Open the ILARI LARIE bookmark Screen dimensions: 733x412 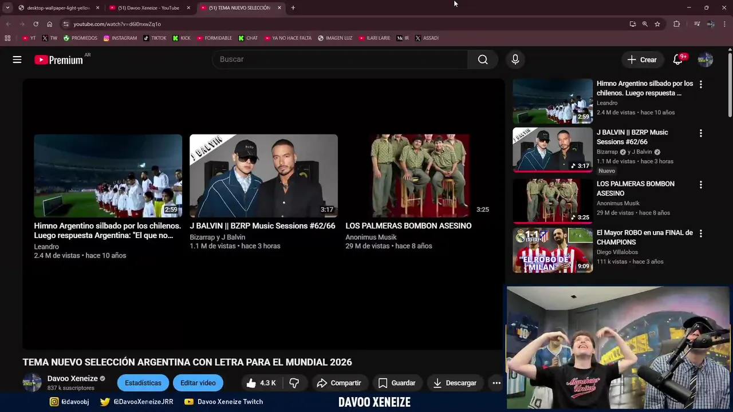(x=375, y=38)
